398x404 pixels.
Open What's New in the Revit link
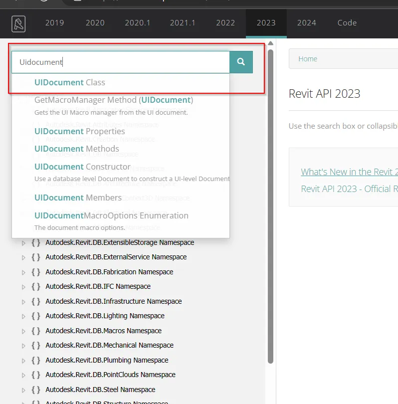click(x=349, y=172)
